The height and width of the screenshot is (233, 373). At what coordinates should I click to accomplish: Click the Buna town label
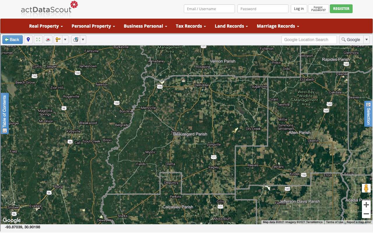[x=59, y=187]
